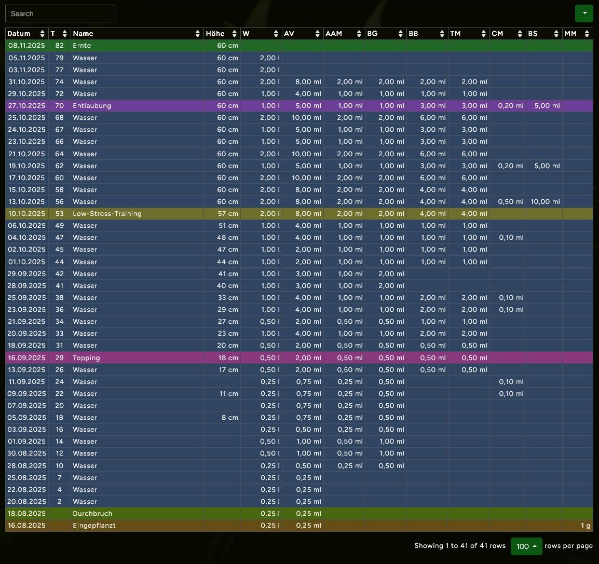Open the 100 rows per page dropdown
The image size is (599, 564).
click(526, 546)
